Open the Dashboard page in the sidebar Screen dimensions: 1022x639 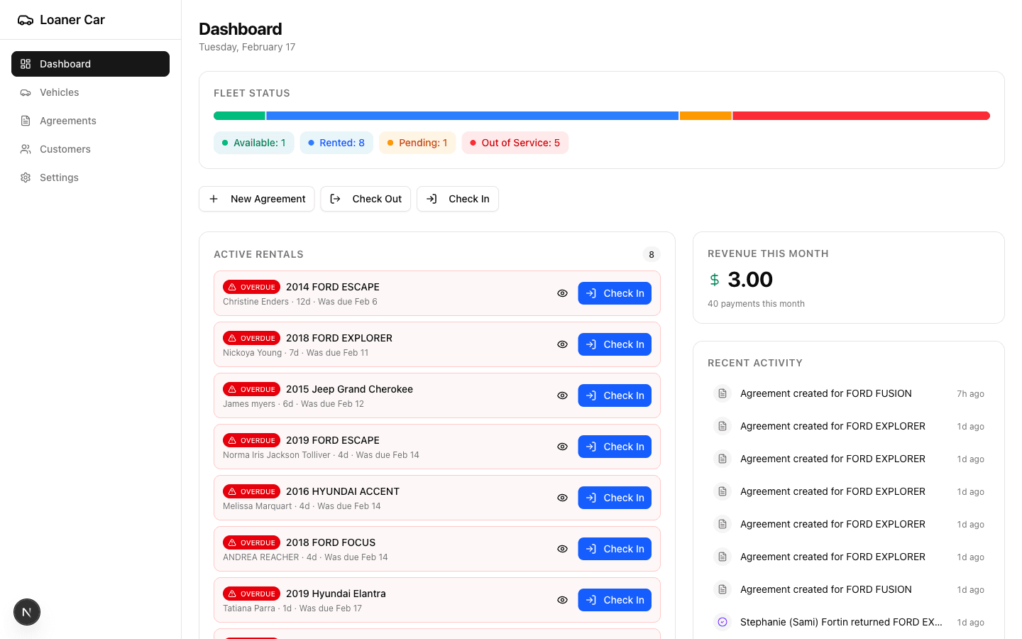click(90, 64)
